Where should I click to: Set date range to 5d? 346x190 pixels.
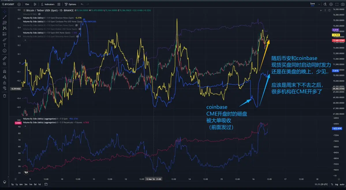click(35, 184)
